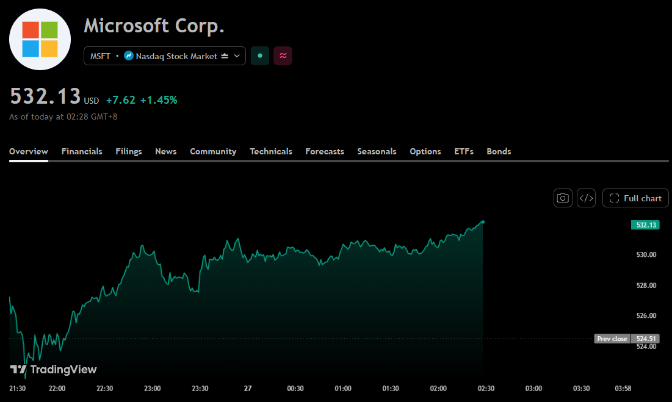Click the Microsoft Corp. heading

[154, 26]
